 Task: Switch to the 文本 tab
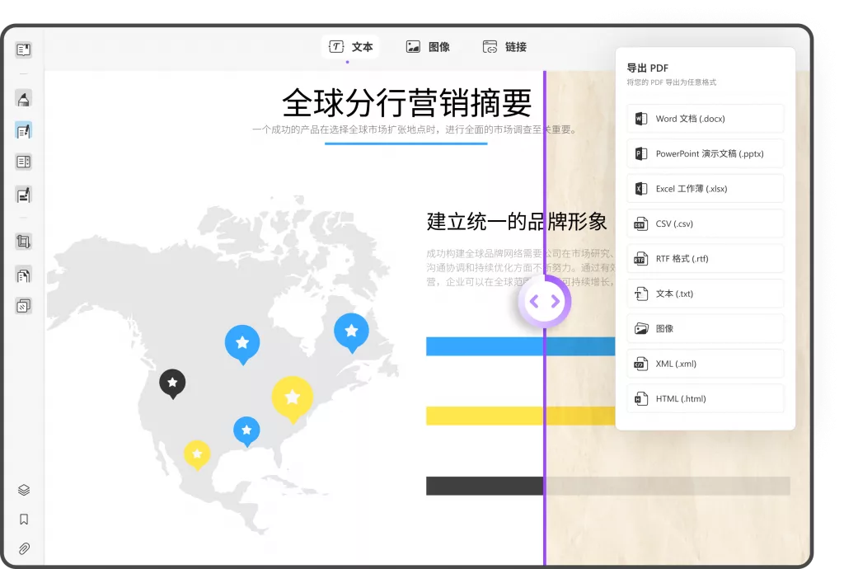(x=350, y=47)
